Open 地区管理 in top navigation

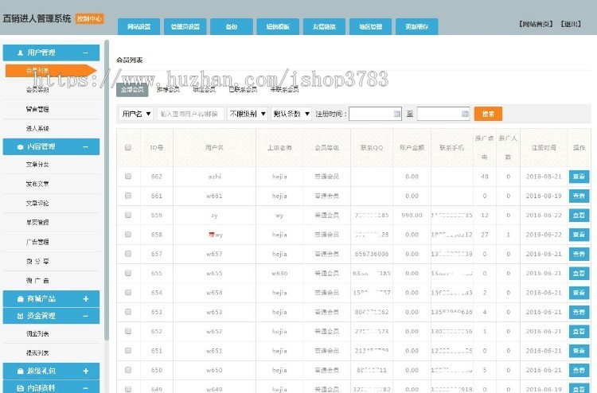(x=370, y=26)
